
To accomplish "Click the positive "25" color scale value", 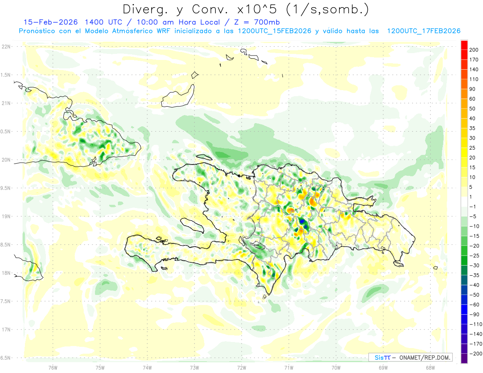I will pyautogui.click(x=473, y=148).
